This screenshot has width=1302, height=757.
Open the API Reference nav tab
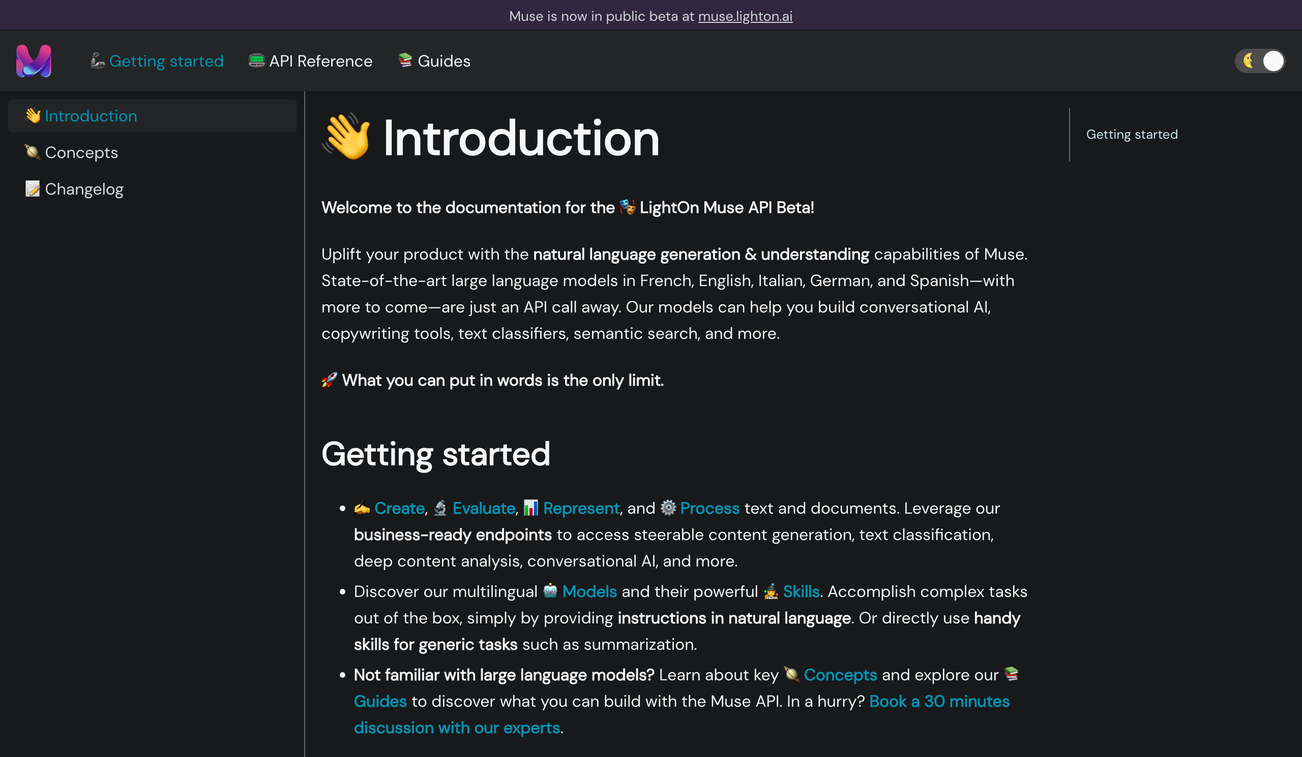tap(320, 61)
